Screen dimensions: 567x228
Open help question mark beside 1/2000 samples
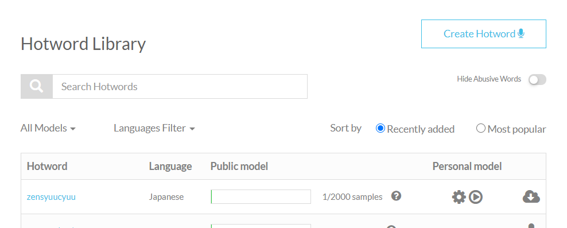tap(397, 196)
